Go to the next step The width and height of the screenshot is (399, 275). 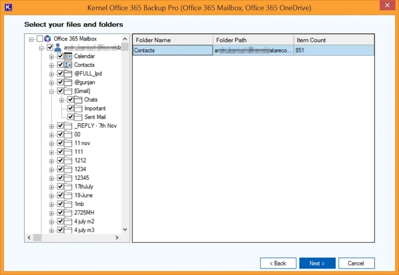tap(317, 263)
